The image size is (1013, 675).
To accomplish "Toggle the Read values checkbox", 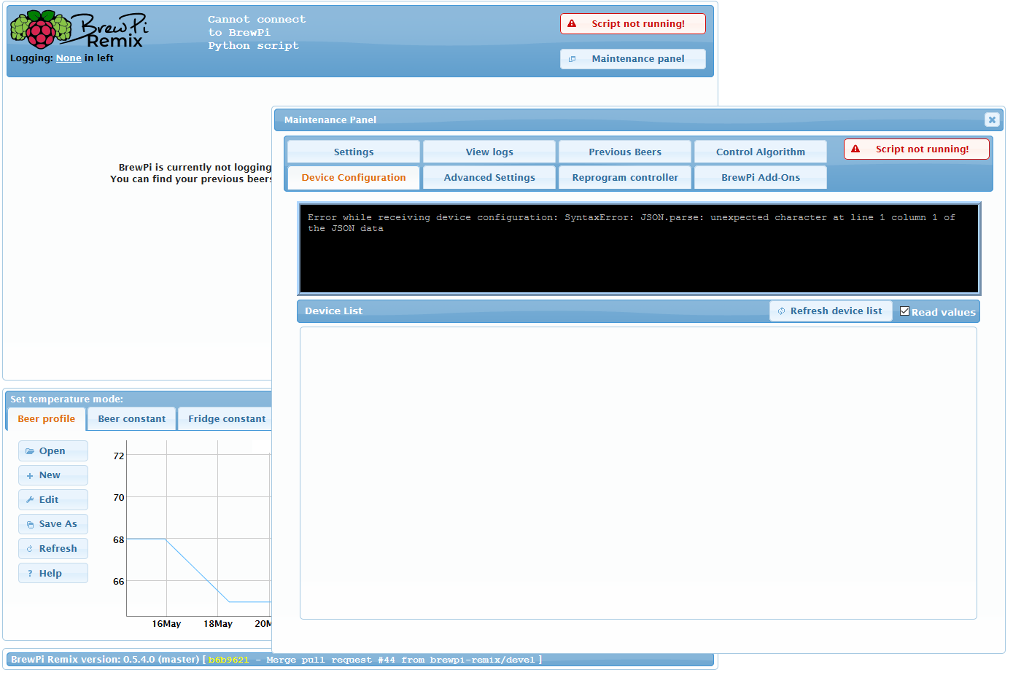I will tap(904, 311).
